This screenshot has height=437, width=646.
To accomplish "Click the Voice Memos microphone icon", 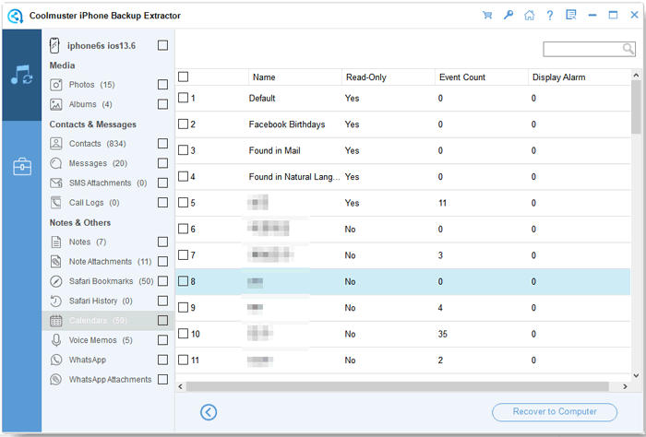I will (x=55, y=340).
